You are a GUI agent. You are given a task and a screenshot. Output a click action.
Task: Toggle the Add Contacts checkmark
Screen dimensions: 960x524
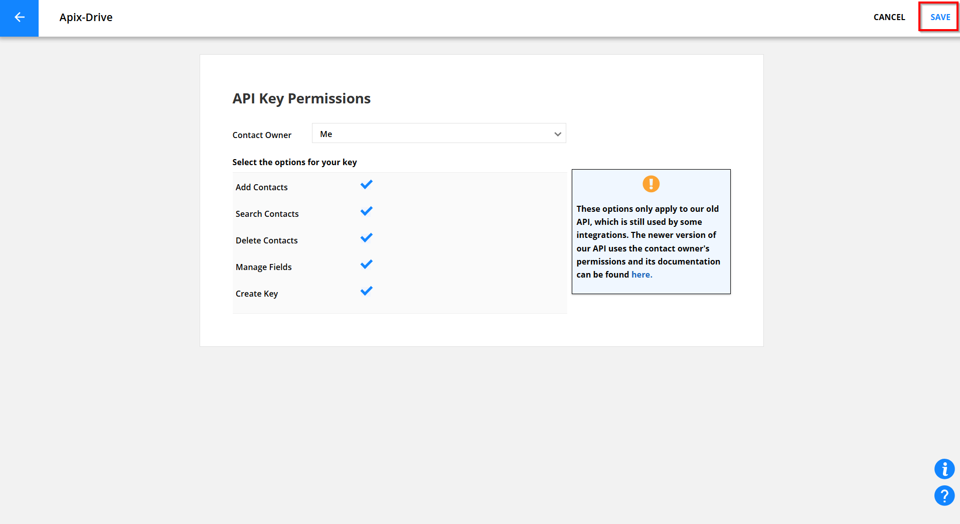366,185
